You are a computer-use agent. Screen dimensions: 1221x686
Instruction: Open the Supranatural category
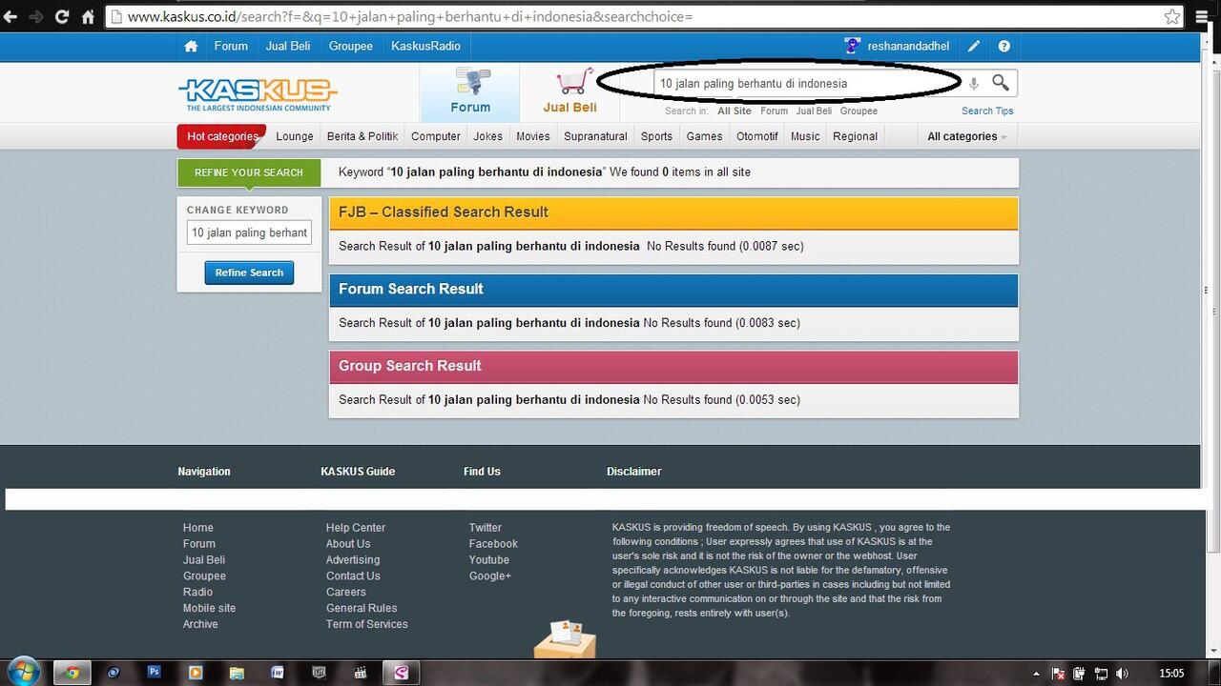(x=595, y=136)
